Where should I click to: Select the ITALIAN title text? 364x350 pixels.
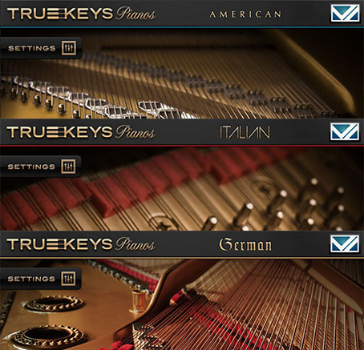tap(245, 132)
